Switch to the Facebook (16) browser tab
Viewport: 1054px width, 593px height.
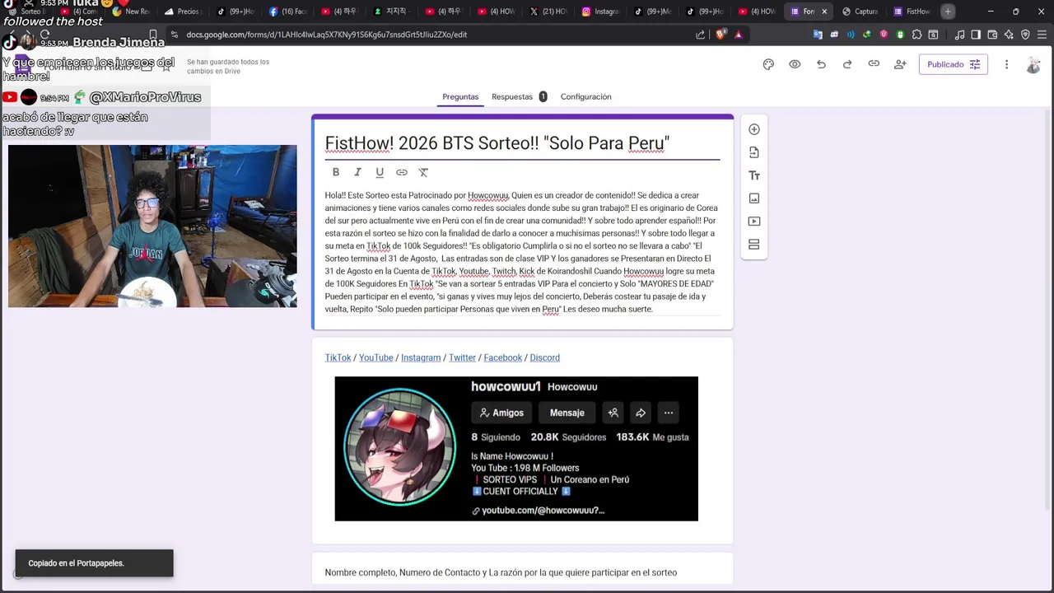click(x=287, y=12)
